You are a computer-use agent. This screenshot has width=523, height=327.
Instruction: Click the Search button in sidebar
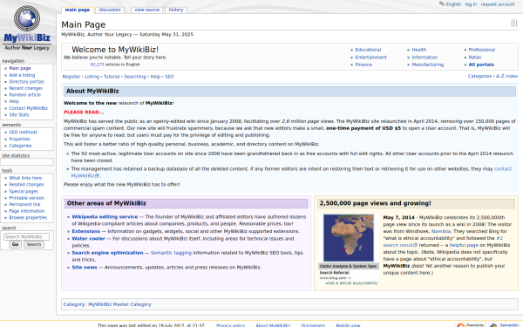(x=34, y=244)
